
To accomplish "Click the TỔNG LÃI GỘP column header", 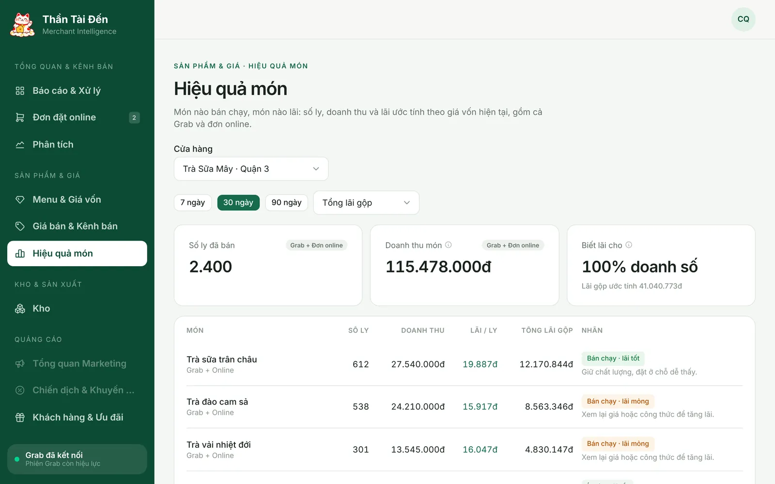I will pos(547,331).
